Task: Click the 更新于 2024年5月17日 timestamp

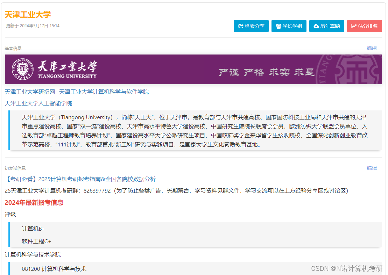Action: pyautogui.click(x=33, y=26)
